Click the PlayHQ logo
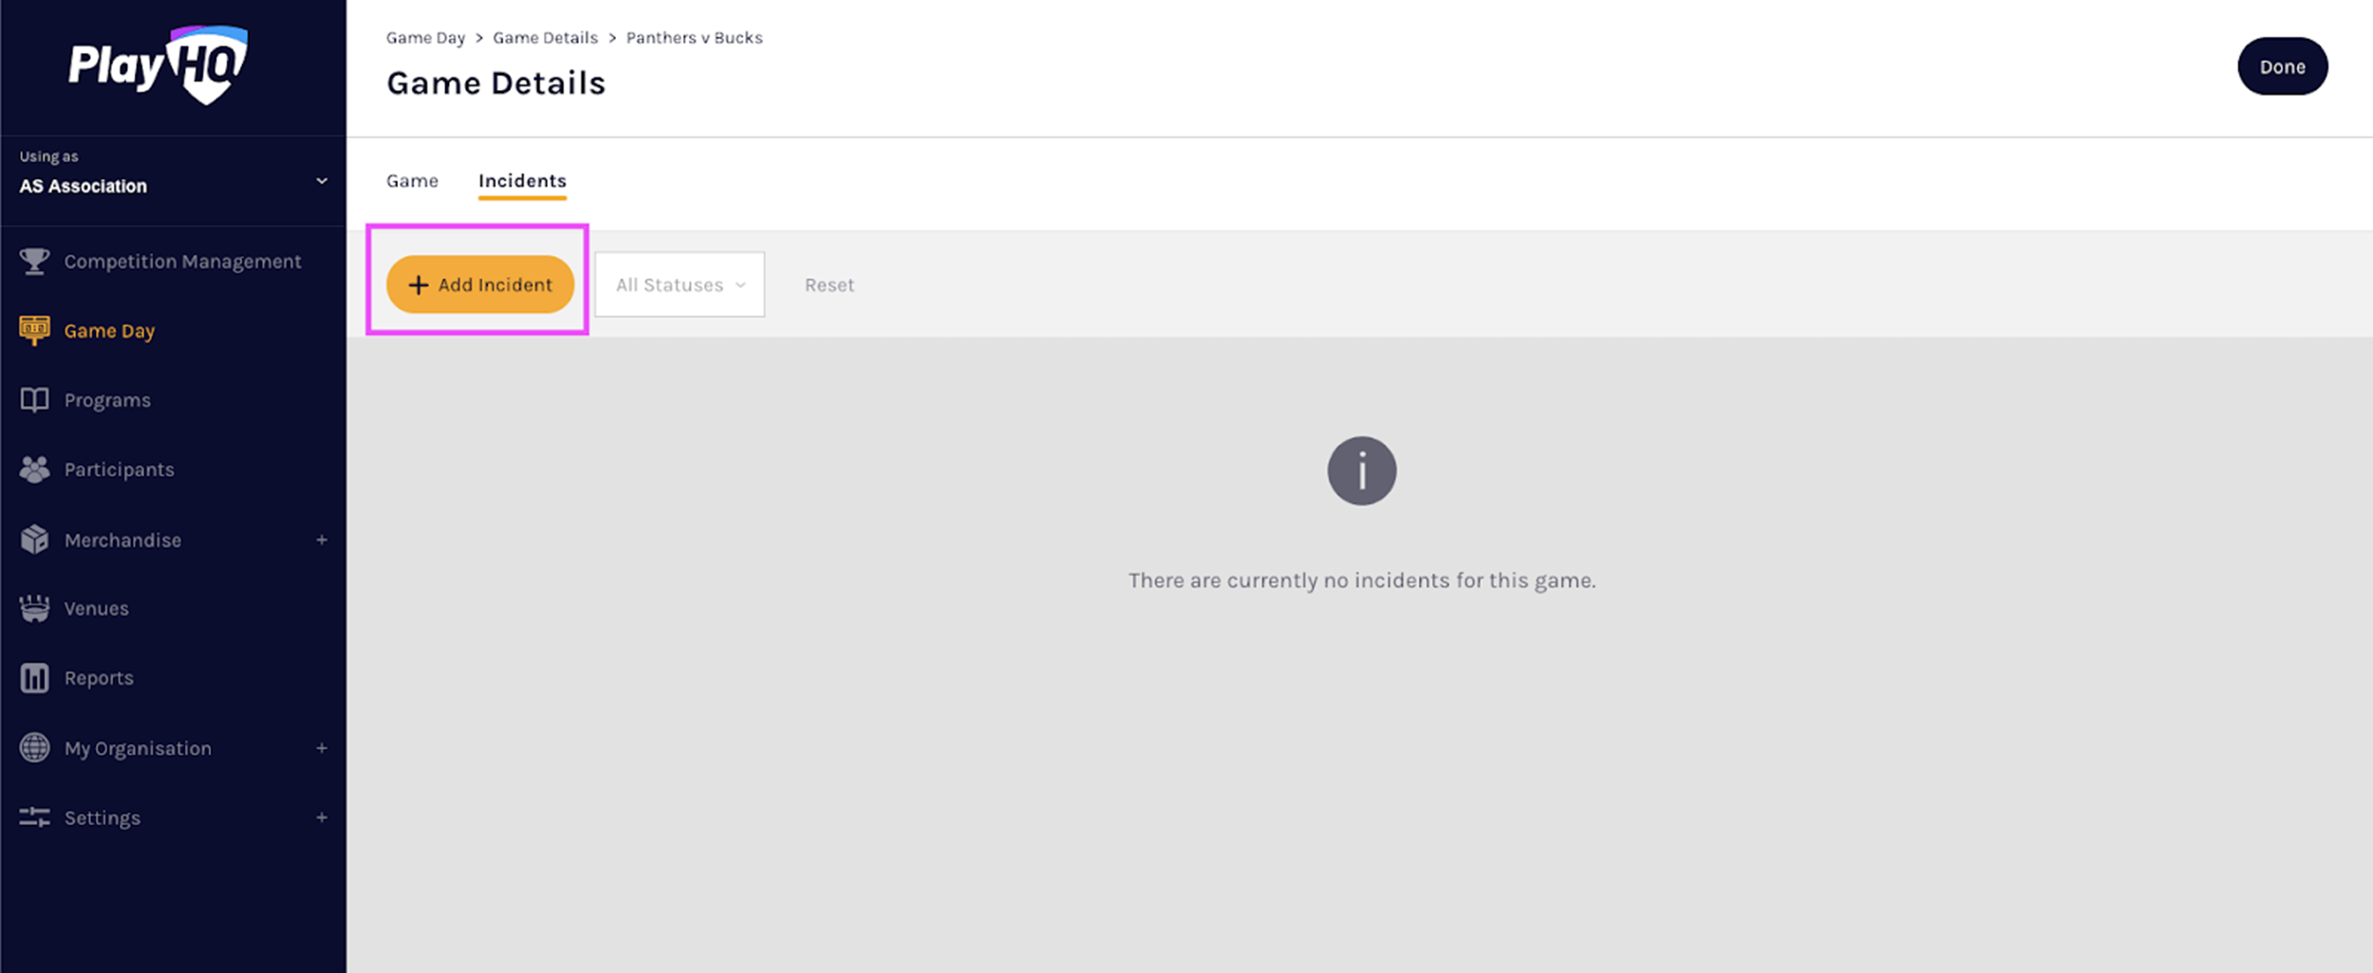This screenshot has height=973, width=2373. click(159, 65)
